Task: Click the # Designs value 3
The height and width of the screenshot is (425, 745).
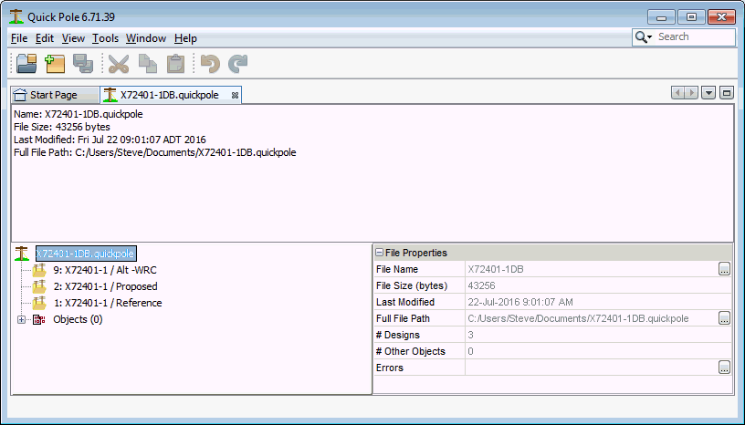Action: [x=470, y=335]
